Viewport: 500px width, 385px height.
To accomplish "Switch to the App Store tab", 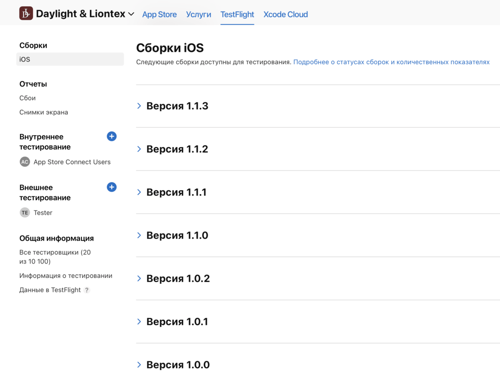I will [x=159, y=15].
